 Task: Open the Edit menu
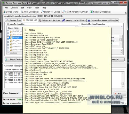pos(22,8)
